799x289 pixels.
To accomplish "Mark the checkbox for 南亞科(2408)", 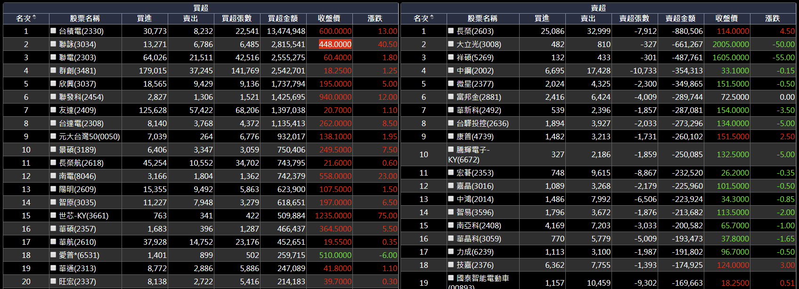I will point(451,225).
